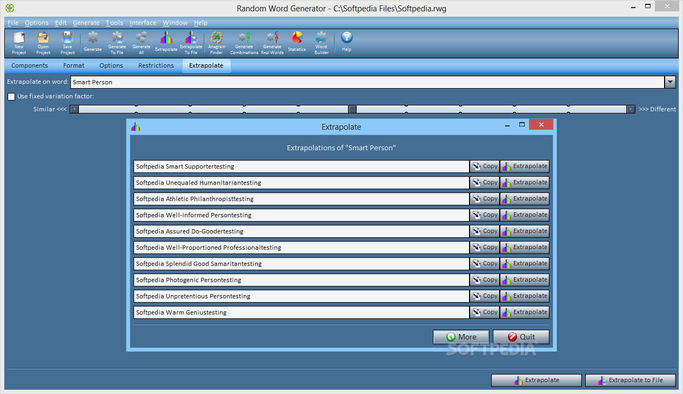Expand the Extrapolate on word dropdown
683x394 pixels.
point(670,82)
